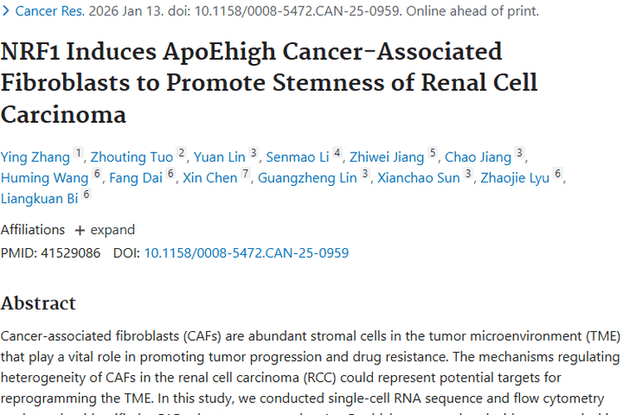The width and height of the screenshot is (623, 415).
Task: Open author Zhouting Tuo's page
Action: [131, 157]
